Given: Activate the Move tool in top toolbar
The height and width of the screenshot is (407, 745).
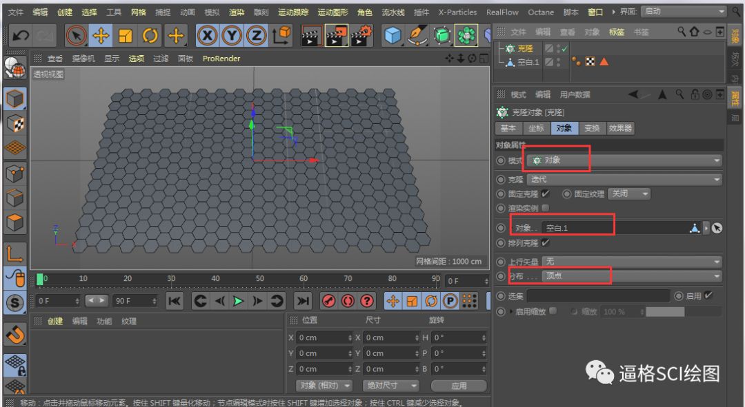Looking at the screenshot, I should click(101, 36).
